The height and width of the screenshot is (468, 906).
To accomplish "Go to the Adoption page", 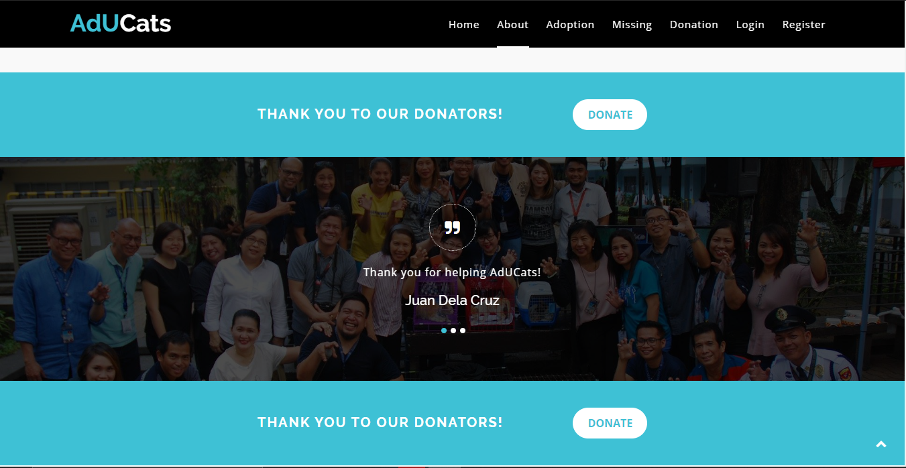I will (x=571, y=24).
